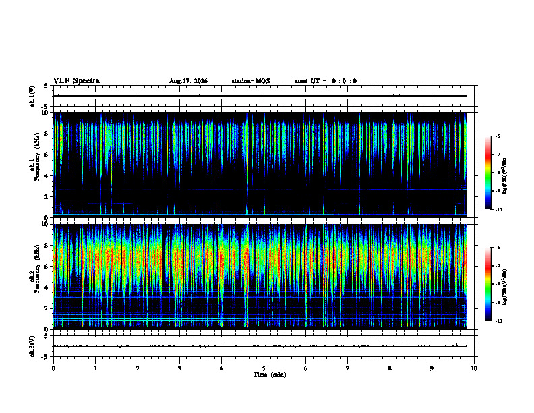This screenshot has width=534, height=413.
Task: Click the "4" minute tick label
Action: pos(222,368)
